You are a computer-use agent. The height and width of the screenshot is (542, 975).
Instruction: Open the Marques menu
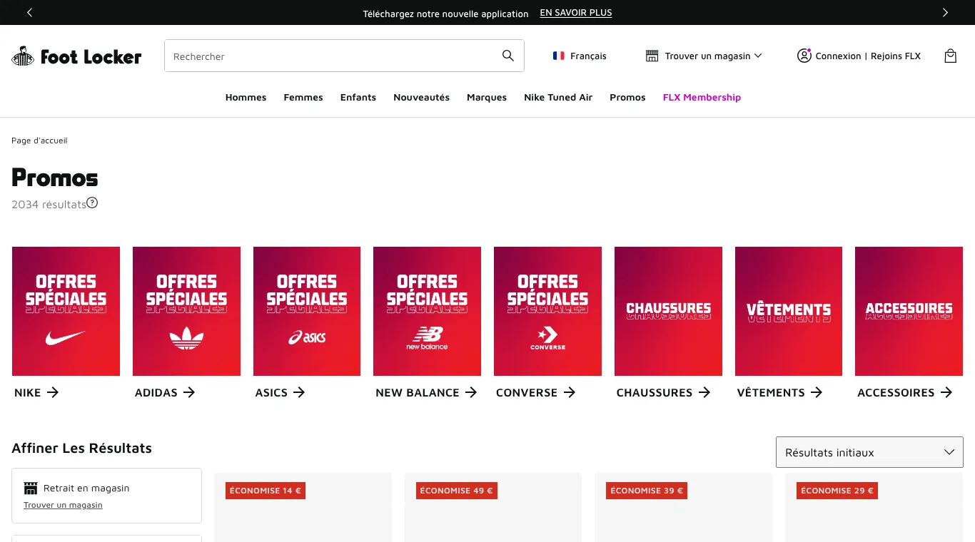pos(487,97)
